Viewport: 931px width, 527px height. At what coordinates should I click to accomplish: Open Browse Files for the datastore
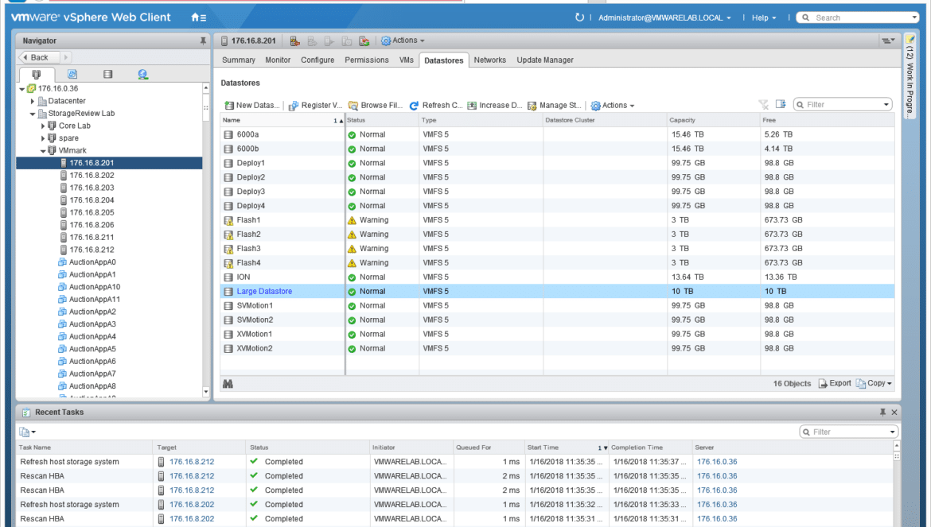pos(376,106)
